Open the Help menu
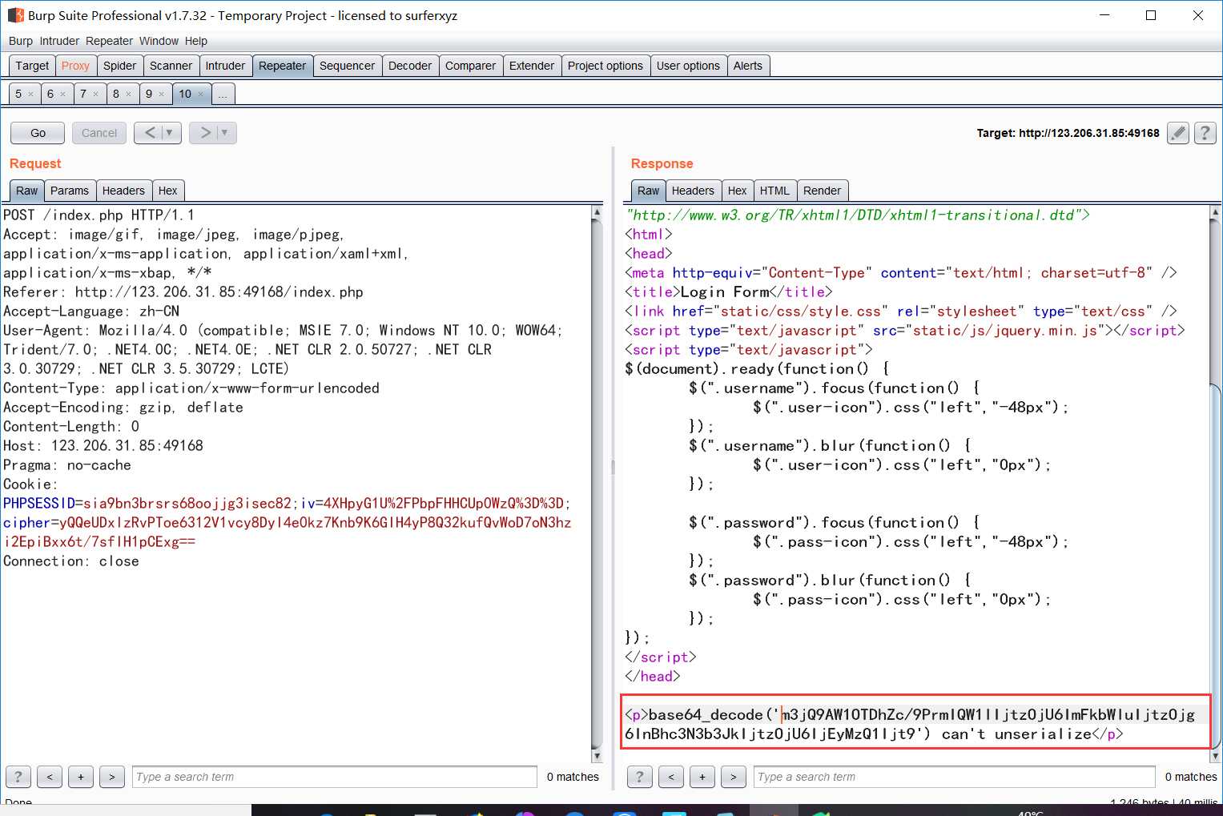 pyautogui.click(x=196, y=41)
